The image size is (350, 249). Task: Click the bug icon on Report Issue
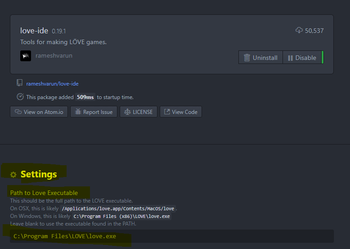[x=78, y=112]
